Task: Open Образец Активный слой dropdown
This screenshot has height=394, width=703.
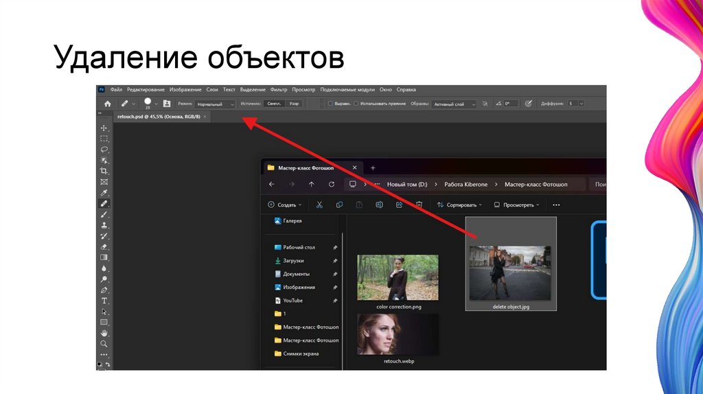Action: tap(454, 104)
